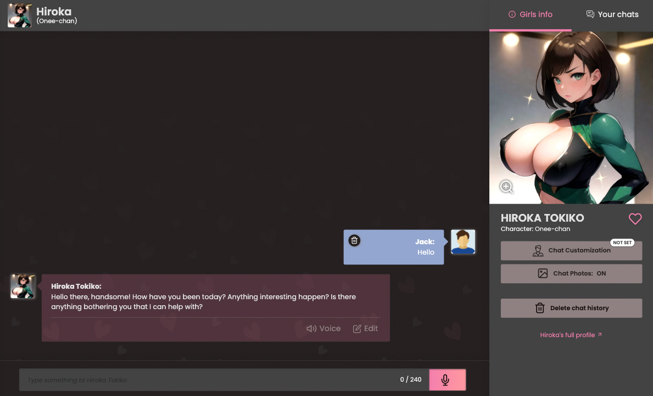Open Hiroka's full profile link

(571, 335)
